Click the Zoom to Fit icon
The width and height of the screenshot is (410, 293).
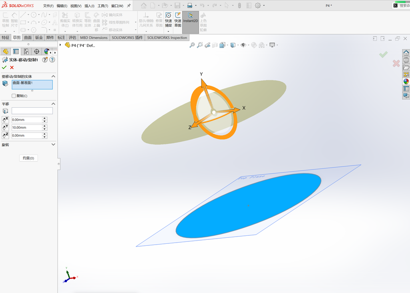point(192,45)
